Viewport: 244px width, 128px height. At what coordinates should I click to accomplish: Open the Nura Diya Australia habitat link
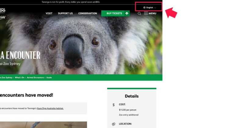click(x=50, y=108)
